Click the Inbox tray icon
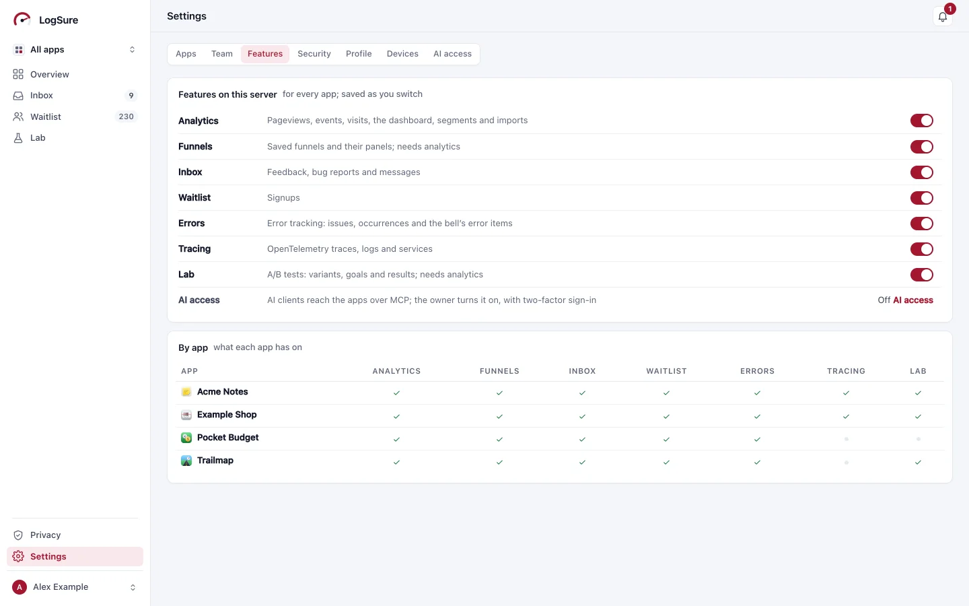 [x=18, y=96]
